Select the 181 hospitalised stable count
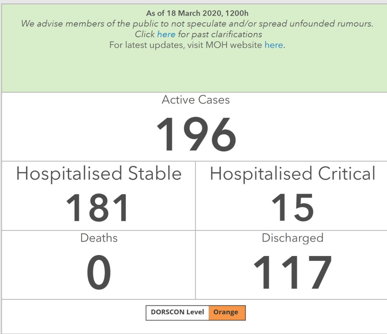387x334 pixels. tap(98, 208)
